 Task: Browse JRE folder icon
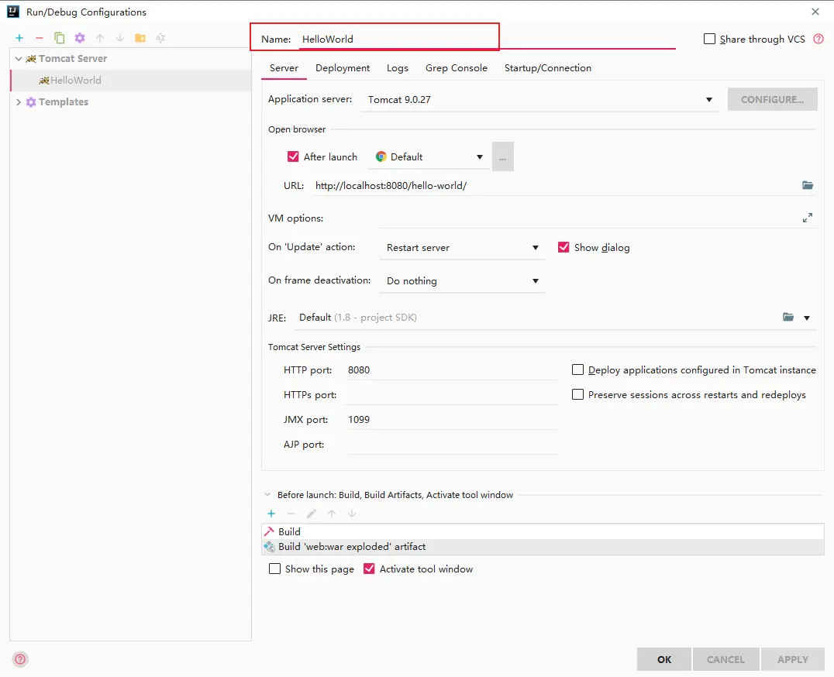click(x=788, y=318)
